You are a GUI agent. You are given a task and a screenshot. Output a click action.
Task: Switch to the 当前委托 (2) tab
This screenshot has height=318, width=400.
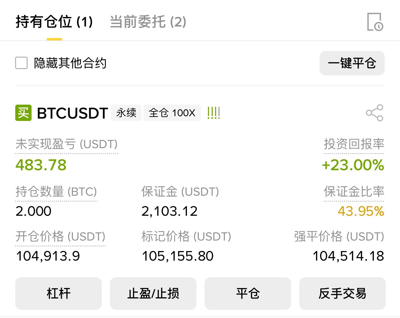tap(148, 22)
